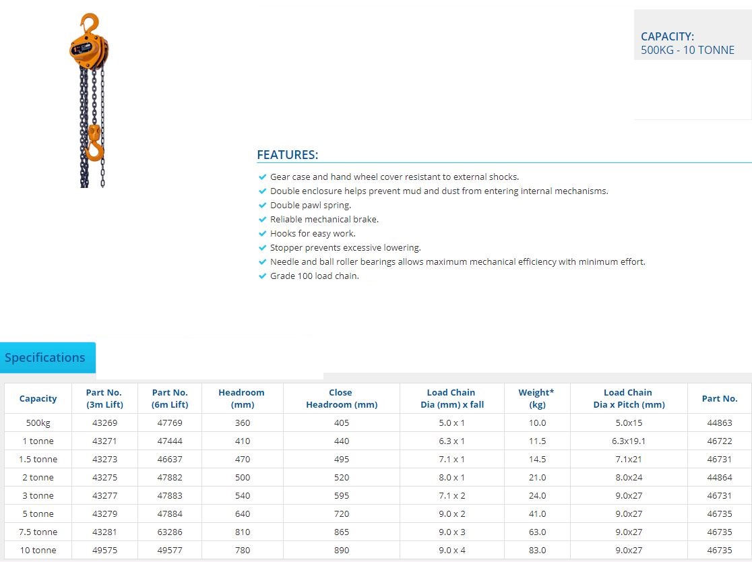This screenshot has height=562, width=752.
Task: Click part number '49577' cell
Action: pos(170,551)
